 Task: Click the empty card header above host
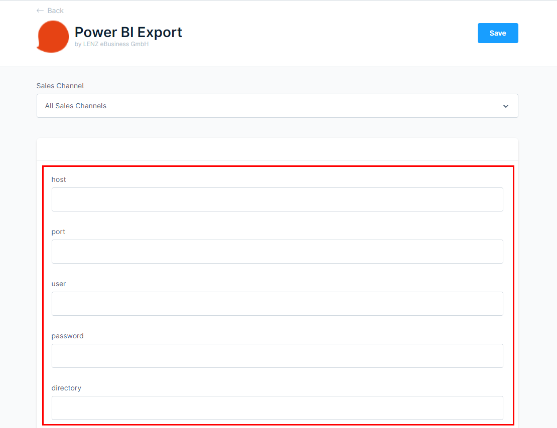coord(277,149)
